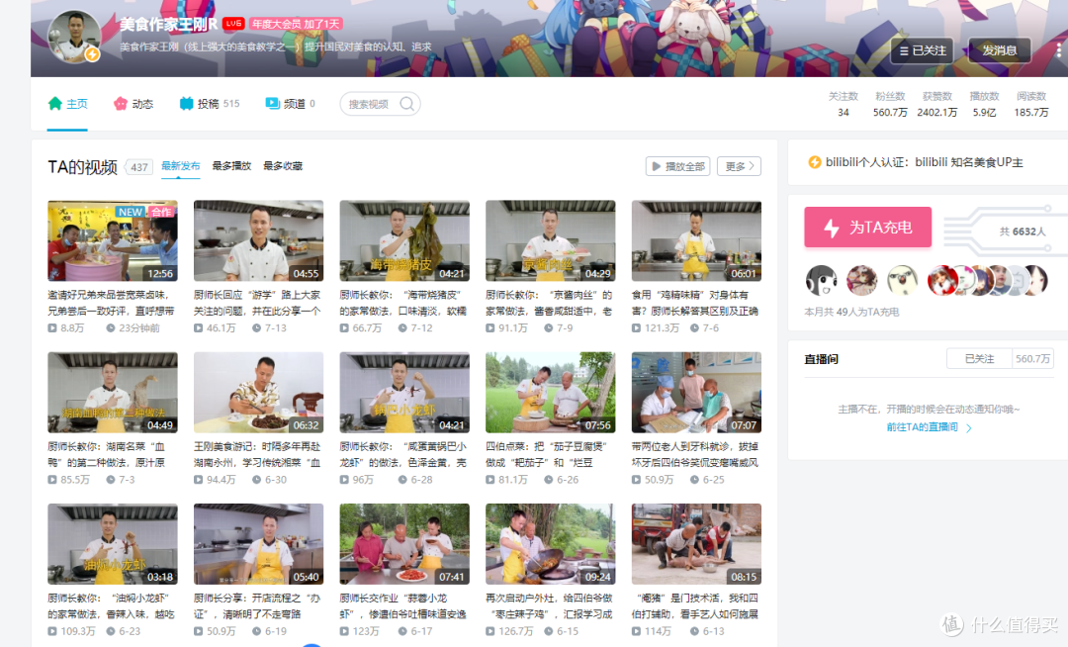Click clock icon beside 23分钟前
The height and width of the screenshot is (647, 1068).
[111, 327]
